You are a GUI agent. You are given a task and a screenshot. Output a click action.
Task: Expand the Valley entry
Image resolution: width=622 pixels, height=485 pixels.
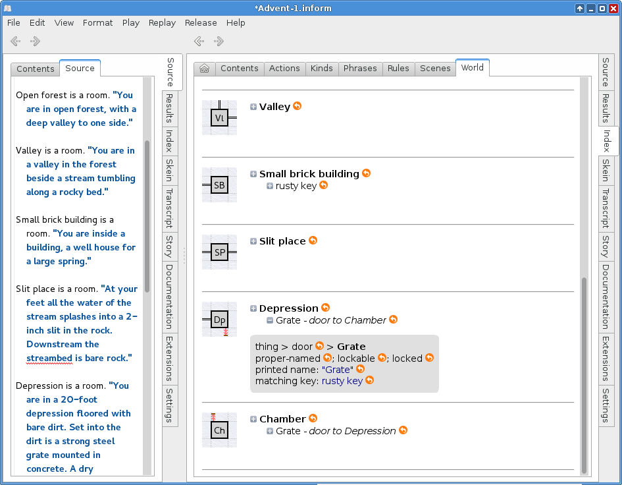point(253,107)
